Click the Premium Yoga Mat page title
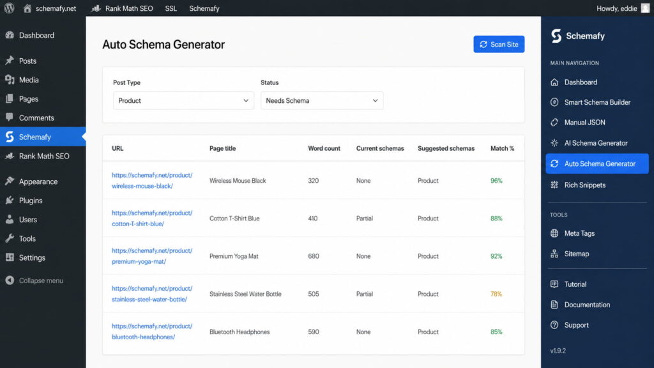This screenshot has width=654, height=368. click(x=234, y=256)
